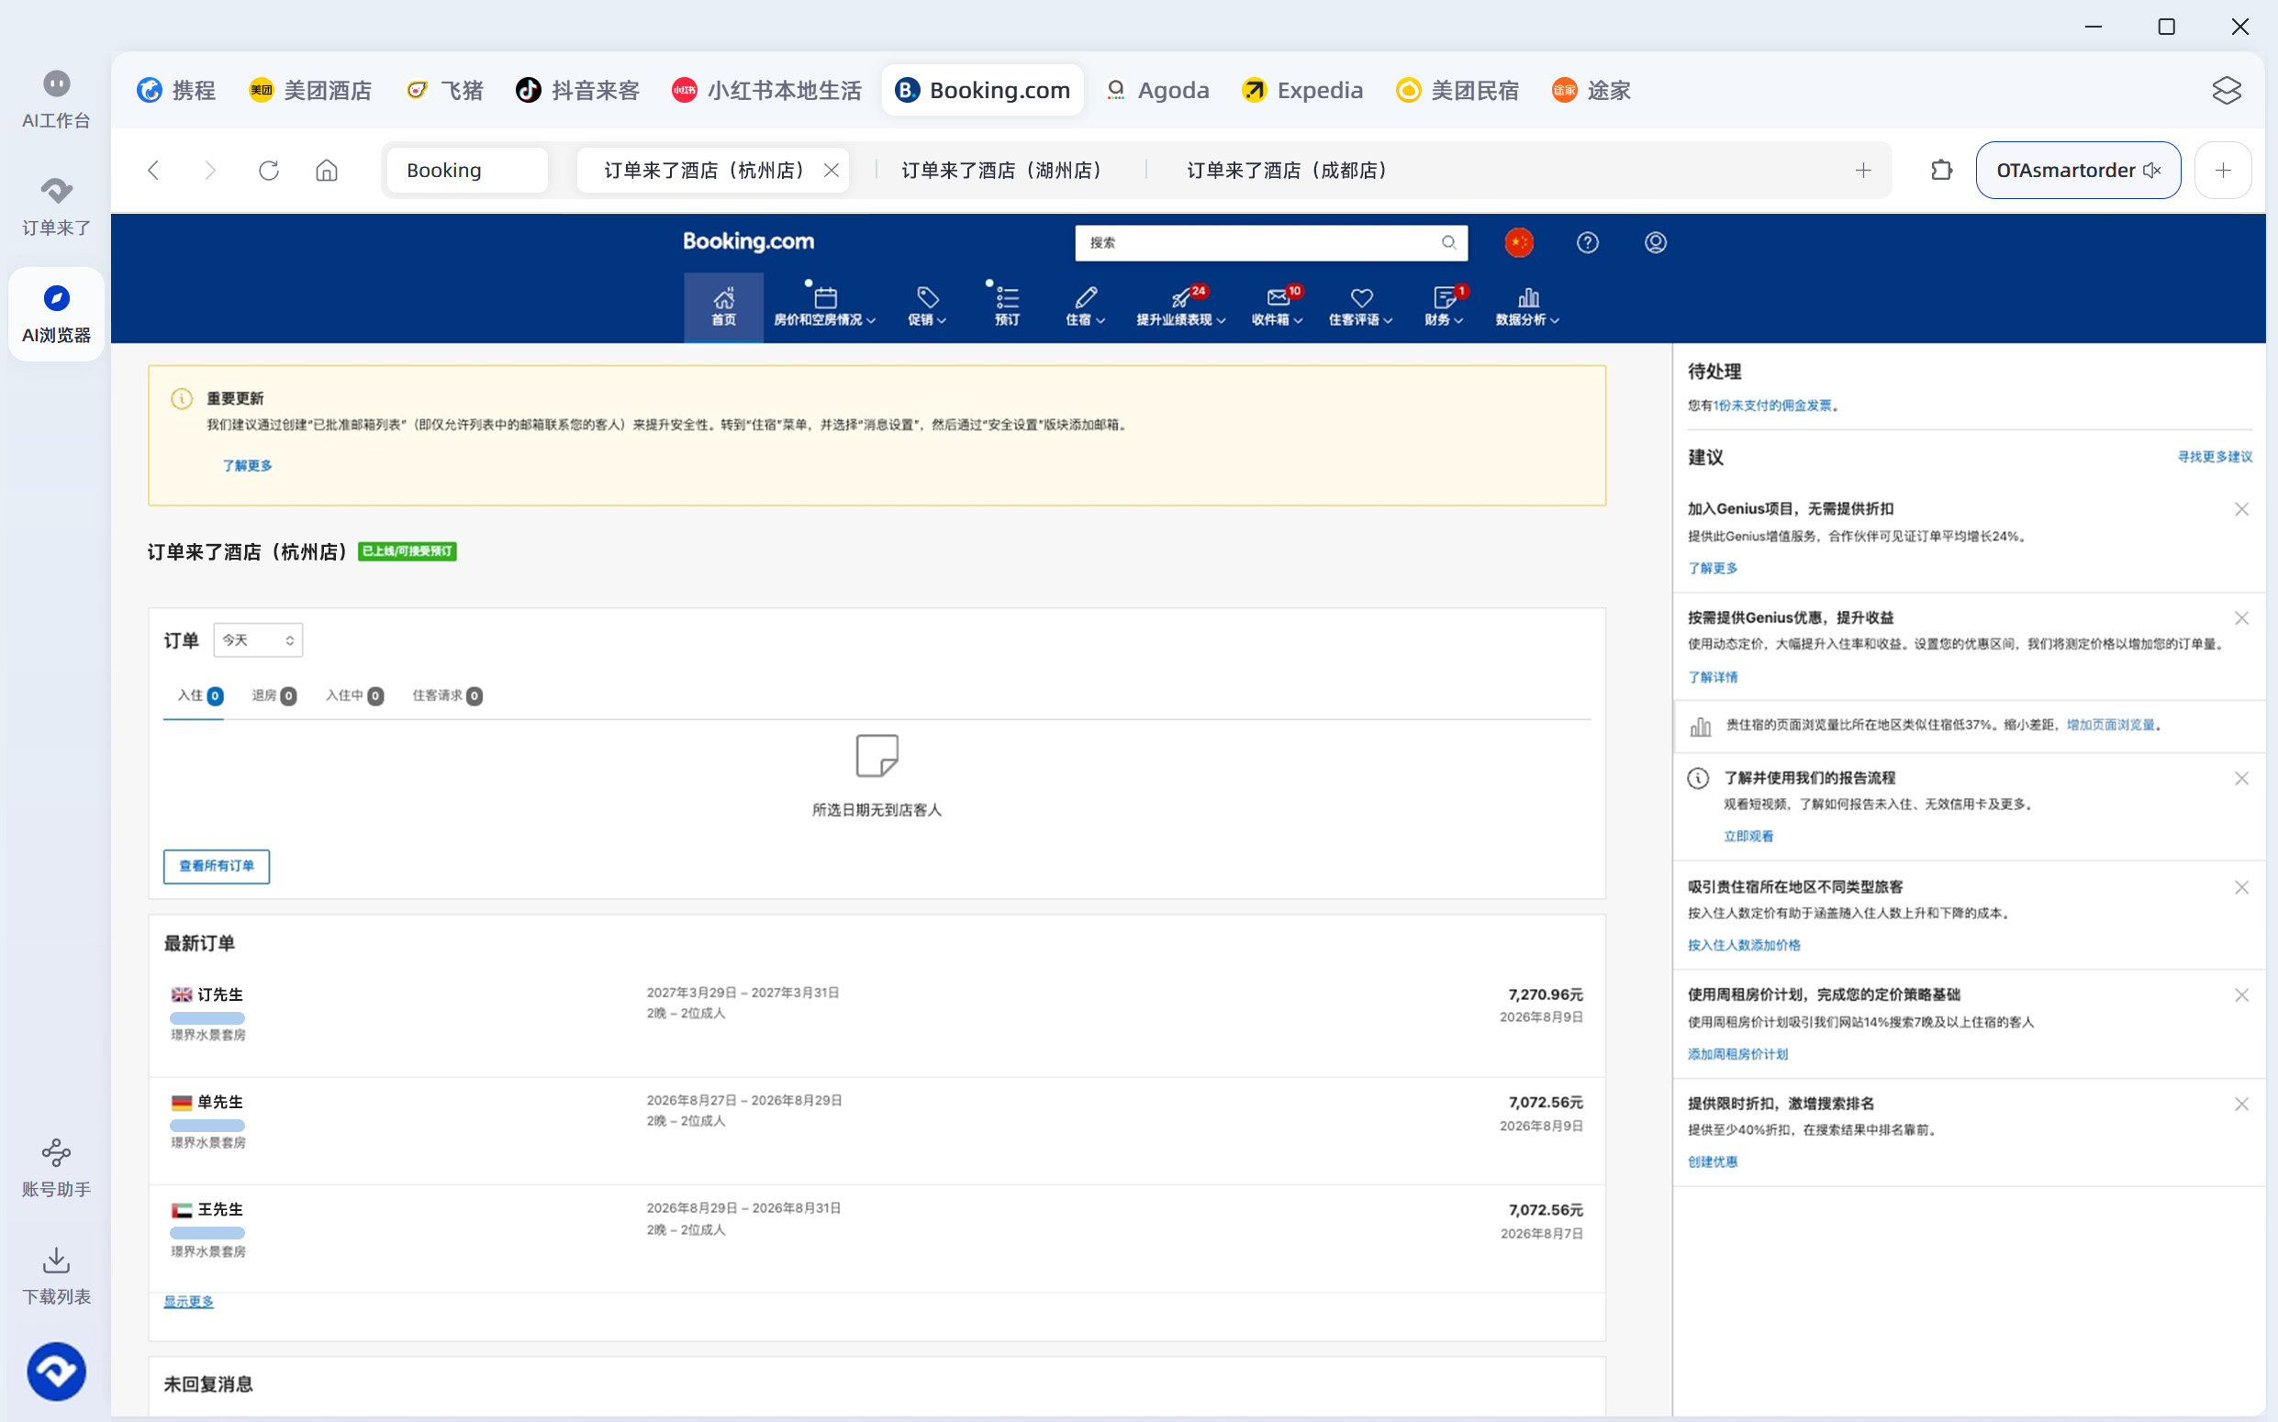Open the 王先生 order row

877,1239
